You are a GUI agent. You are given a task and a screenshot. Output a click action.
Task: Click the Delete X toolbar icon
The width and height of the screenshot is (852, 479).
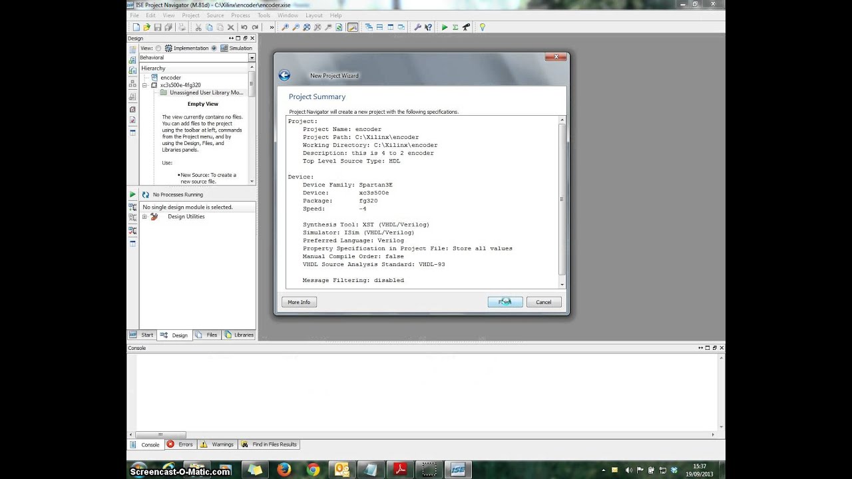point(231,27)
